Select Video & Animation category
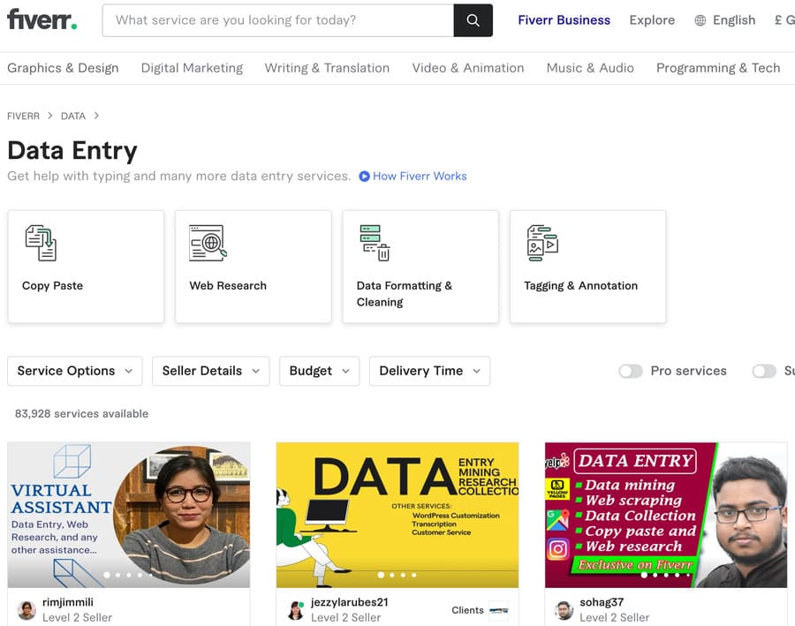 click(468, 68)
